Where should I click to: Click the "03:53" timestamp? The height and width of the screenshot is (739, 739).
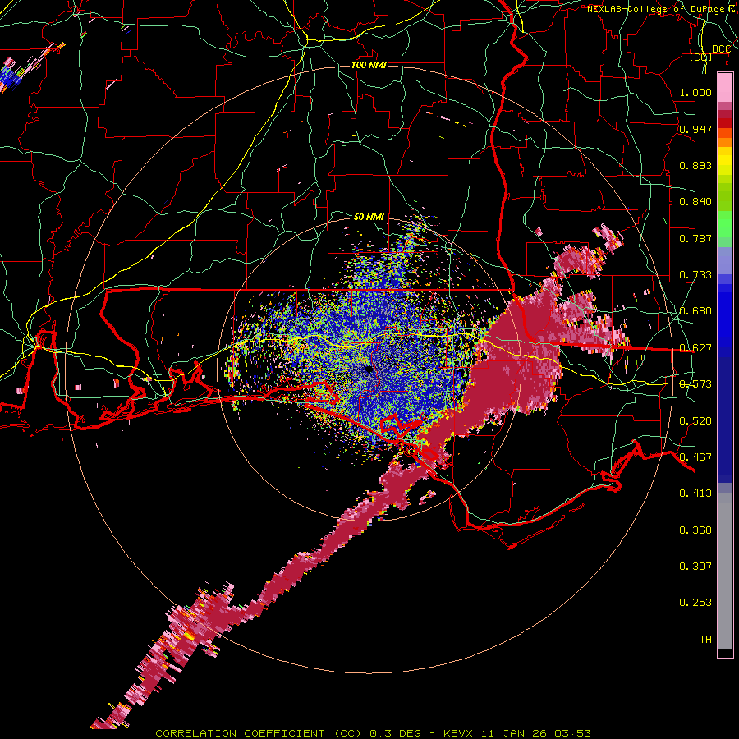(572, 733)
